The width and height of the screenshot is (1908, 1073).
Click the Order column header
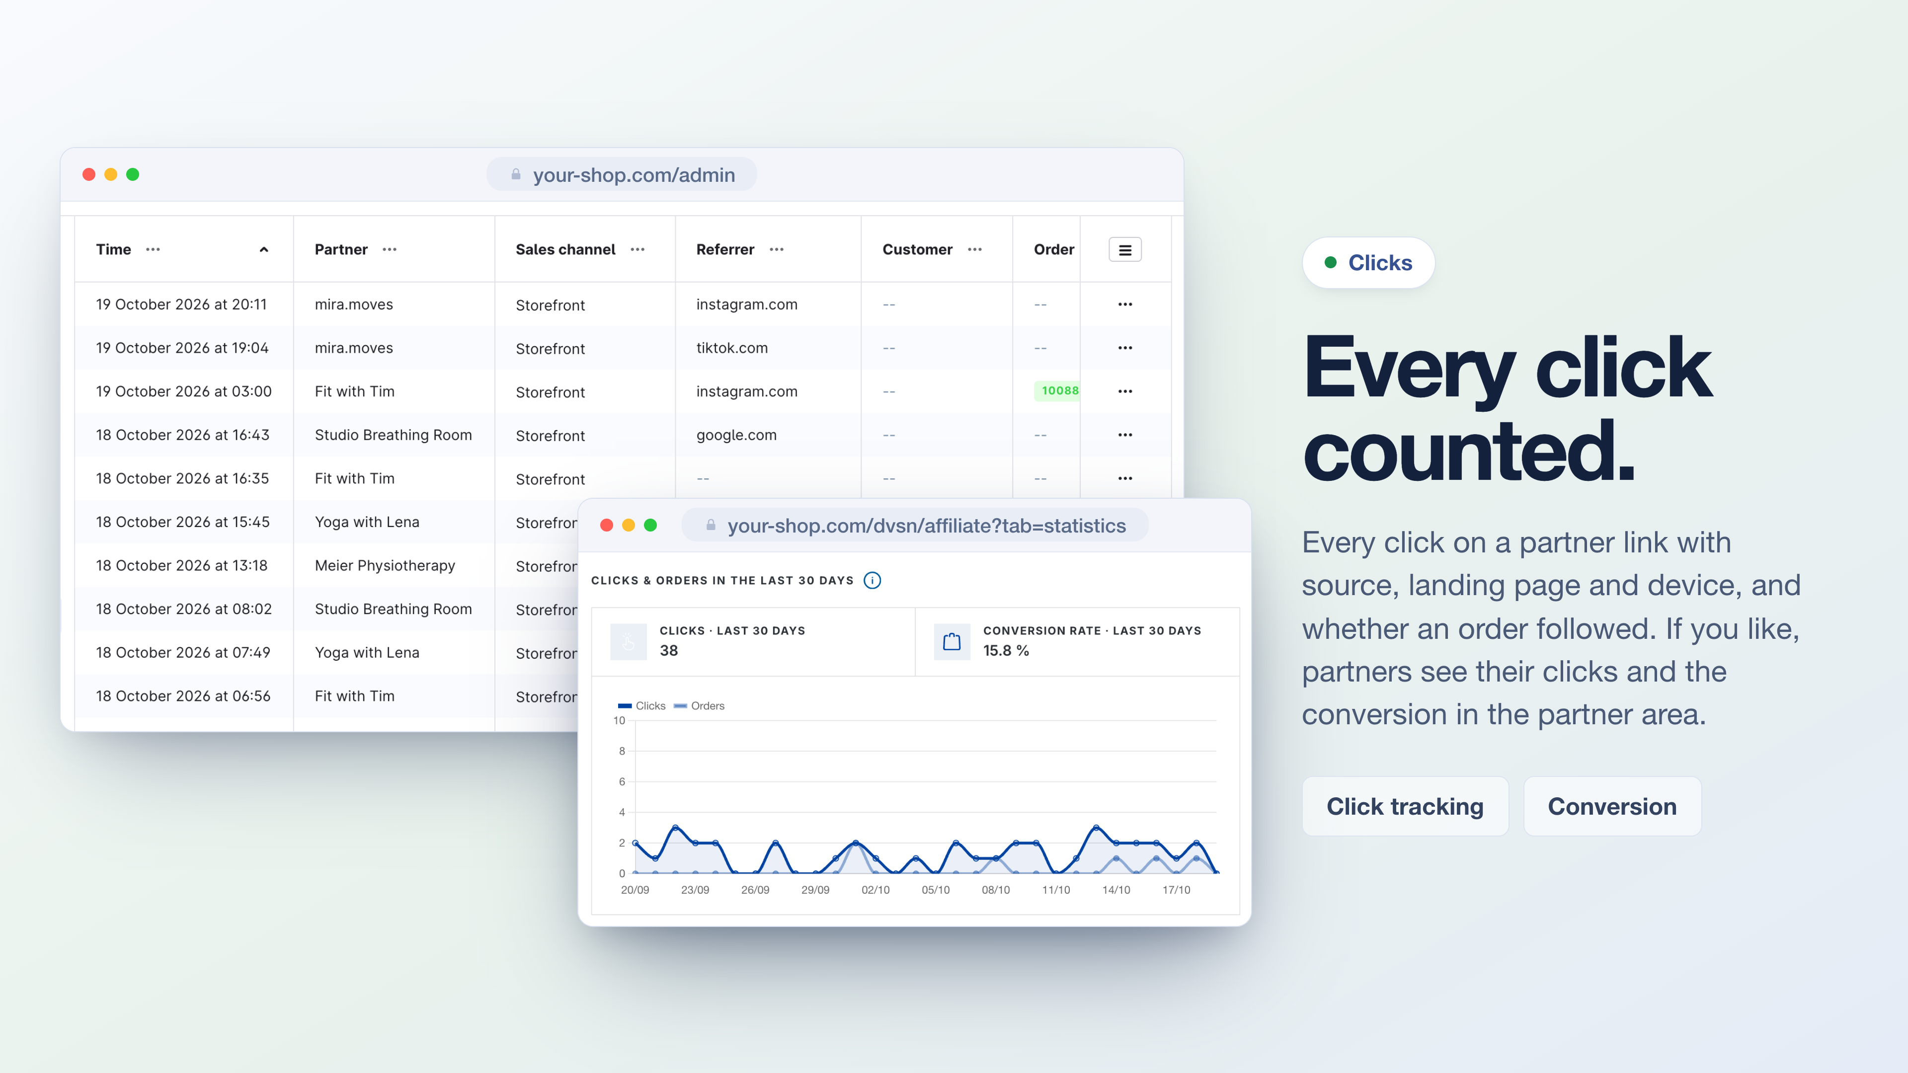tap(1053, 249)
